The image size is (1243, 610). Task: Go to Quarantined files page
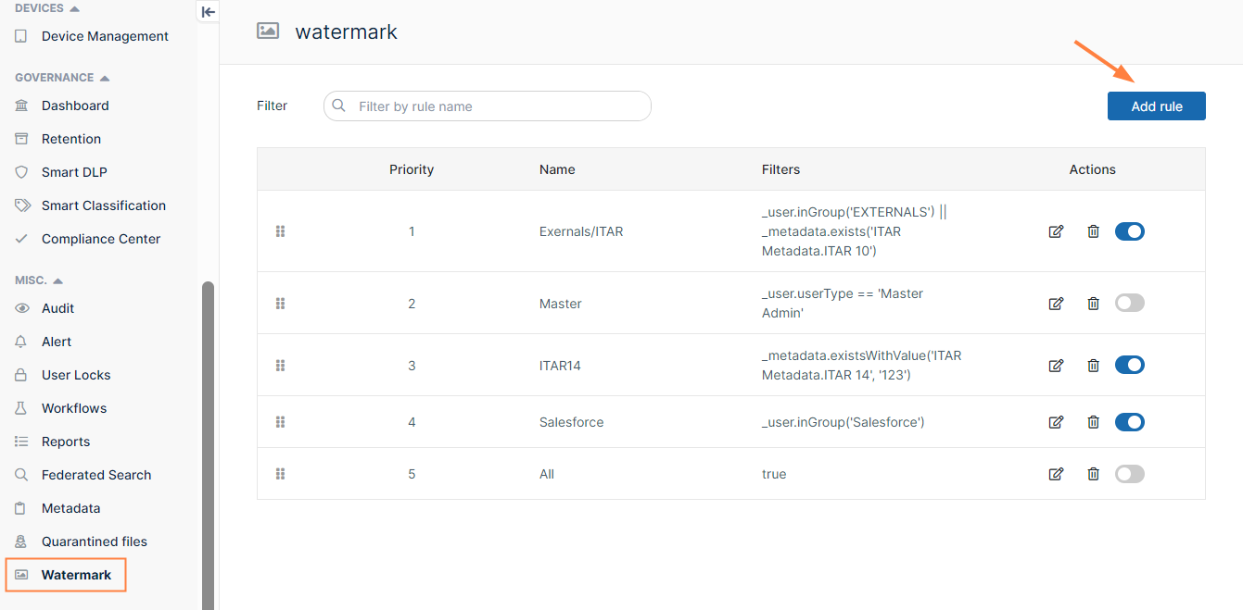(x=94, y=542)
